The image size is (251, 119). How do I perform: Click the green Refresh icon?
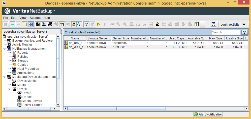pyautogui.click(x=197, y=24)
